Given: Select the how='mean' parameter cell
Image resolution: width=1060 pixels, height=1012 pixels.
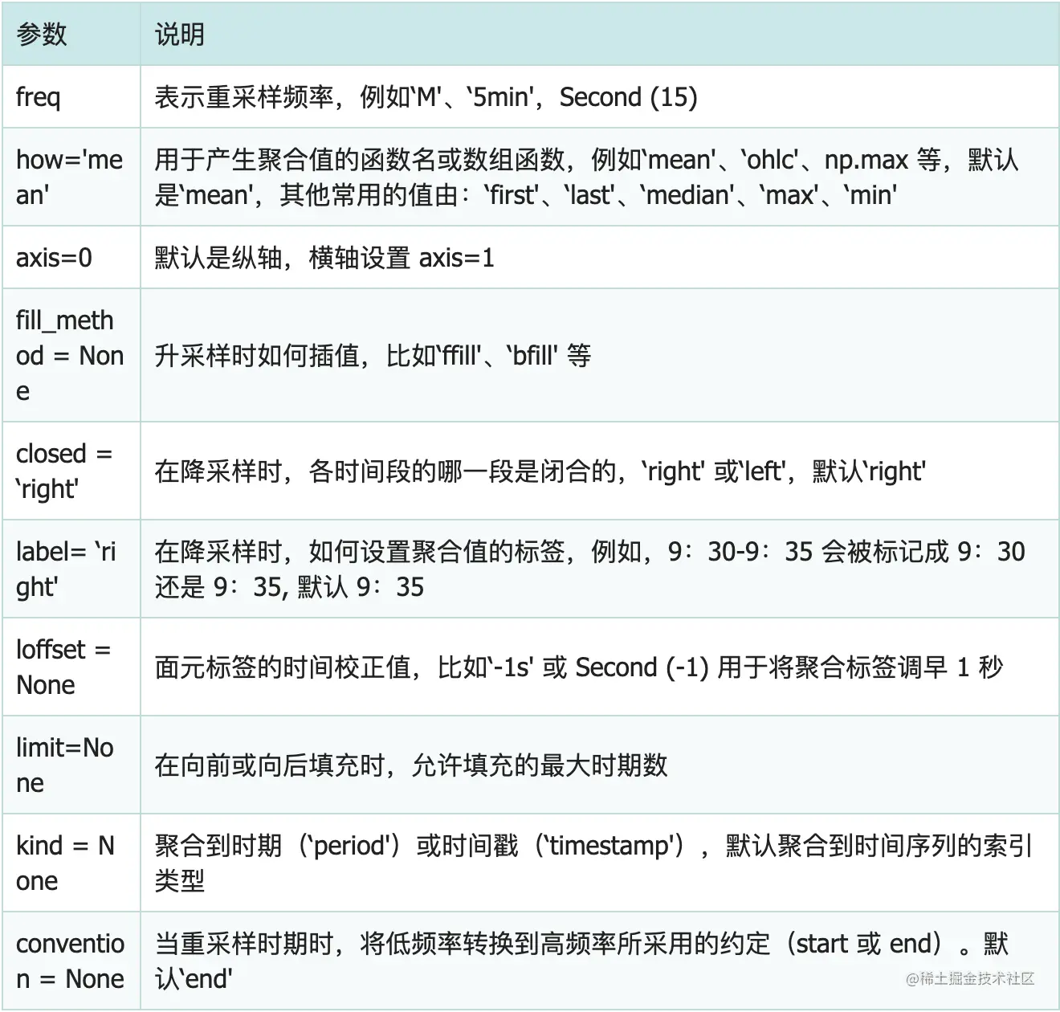Looking at the screenshot, I should pyautogui.click(x=71, y=177).
